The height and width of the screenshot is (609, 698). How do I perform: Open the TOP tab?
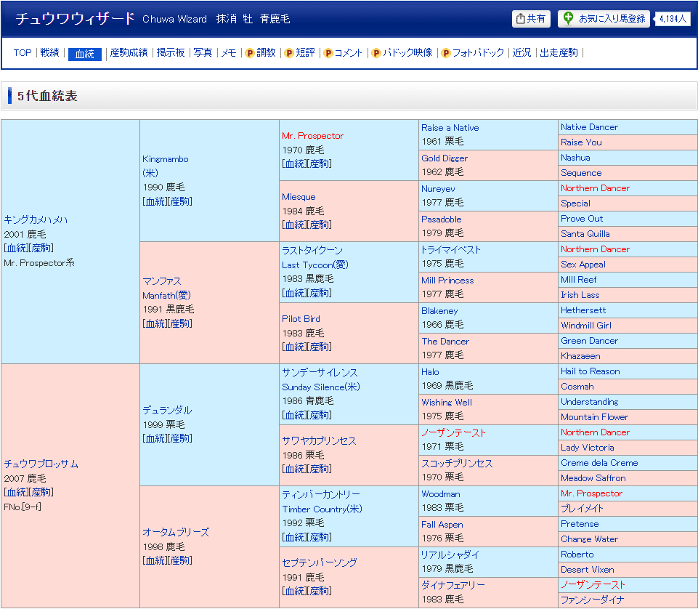[x=23, y=52]
